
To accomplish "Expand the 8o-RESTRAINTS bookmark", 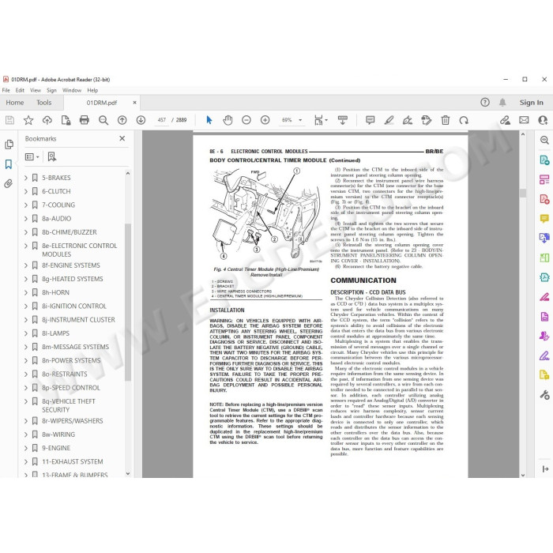I will coord(26,374).
